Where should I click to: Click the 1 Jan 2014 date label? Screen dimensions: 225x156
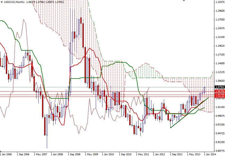coord(209,154)
